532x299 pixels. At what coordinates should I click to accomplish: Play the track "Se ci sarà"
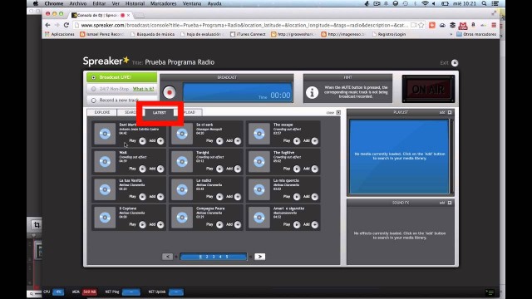click(219, 140)
